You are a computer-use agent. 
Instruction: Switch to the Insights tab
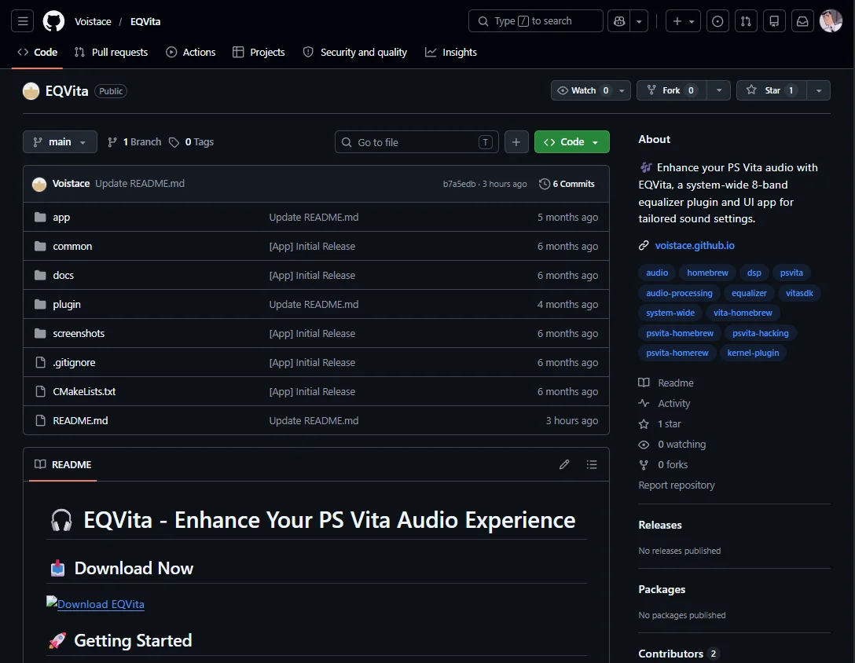[x=451, y=53]
